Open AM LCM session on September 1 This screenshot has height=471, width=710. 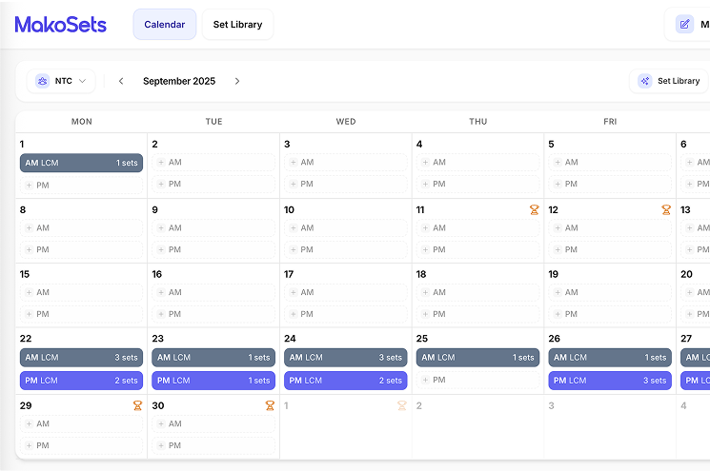[x=81, y=163]
